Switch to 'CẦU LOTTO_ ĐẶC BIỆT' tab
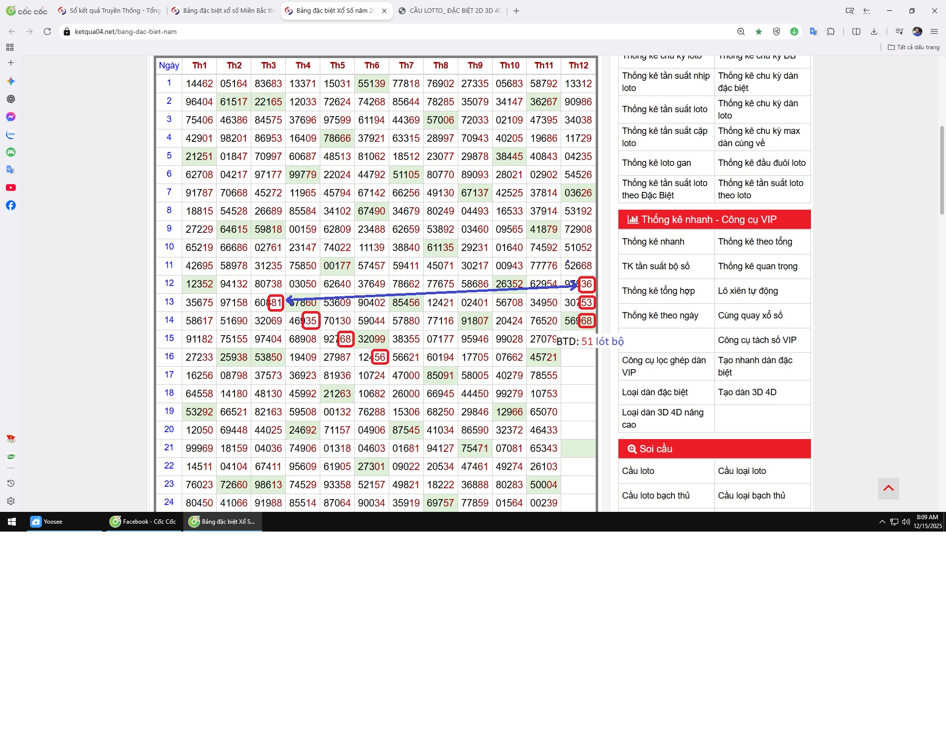The image size is (946, 756). coord(454,11)
